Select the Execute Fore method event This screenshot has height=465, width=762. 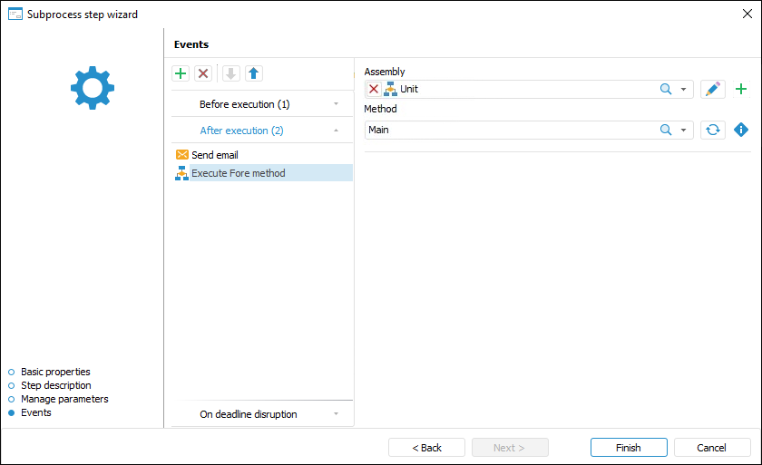pos(238,173)
